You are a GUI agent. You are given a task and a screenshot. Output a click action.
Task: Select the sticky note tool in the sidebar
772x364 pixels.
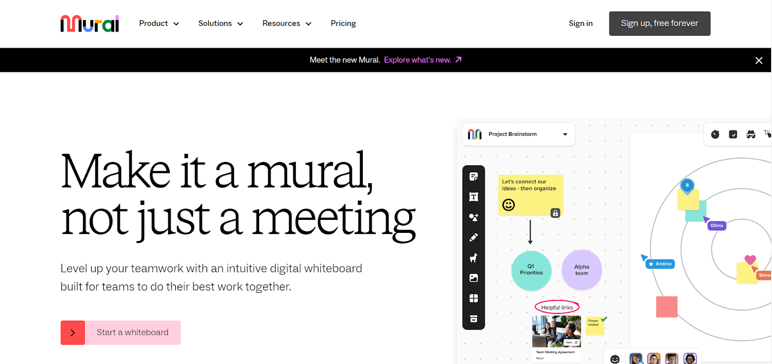click(474, 176)
